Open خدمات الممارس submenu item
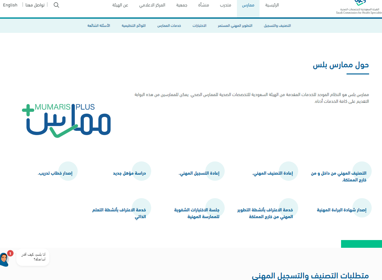 (x=169, y=25)
